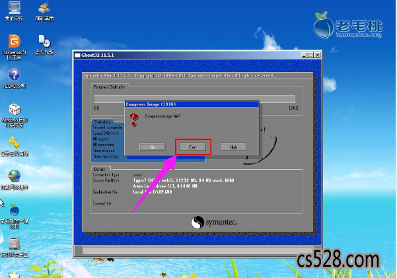397x278 pixels.
Task: Open the floppy disk icon at bottom left
Action: [13, 242]
